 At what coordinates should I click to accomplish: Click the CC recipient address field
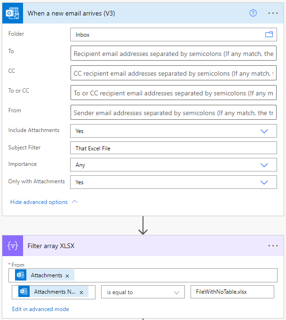tap(173, 73)
